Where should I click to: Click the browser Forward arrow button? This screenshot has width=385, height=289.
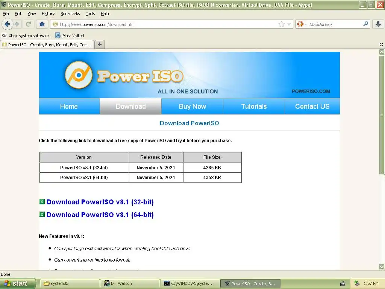click(x=17, y=24)
